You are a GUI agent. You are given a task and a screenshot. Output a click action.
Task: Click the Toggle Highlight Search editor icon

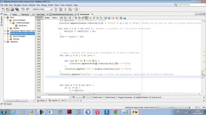tap(86, 18)
